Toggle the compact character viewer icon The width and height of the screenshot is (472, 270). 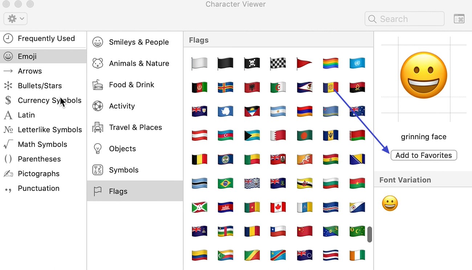(x=459, y=19)
